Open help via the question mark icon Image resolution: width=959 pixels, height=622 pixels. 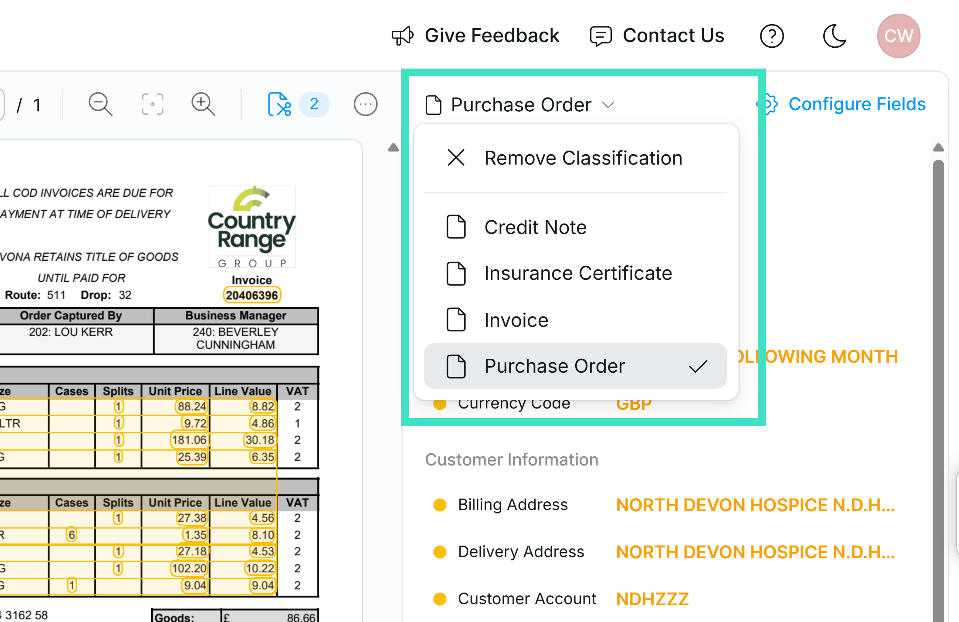pyautogui.click(x=772, y=35)
